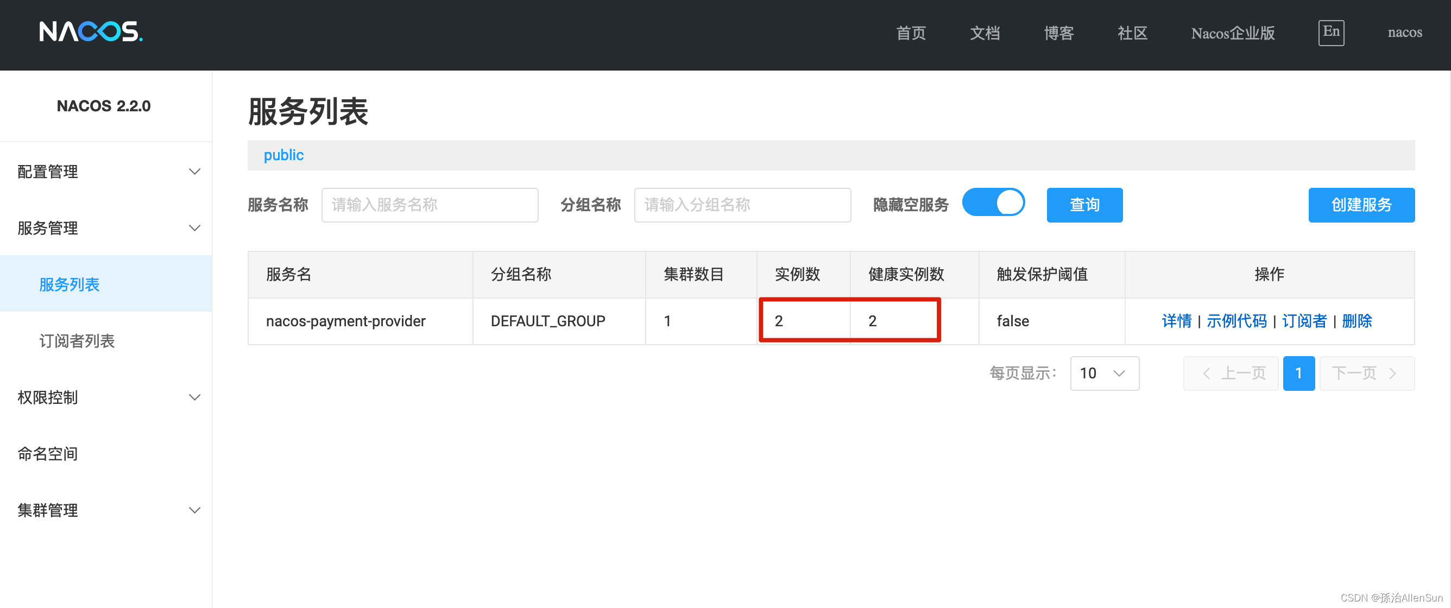The height and width of the screenshot is (608, 1451).
Task: Open Nacos企业版 link in top navigation
Action: (x=1233, y=33)
